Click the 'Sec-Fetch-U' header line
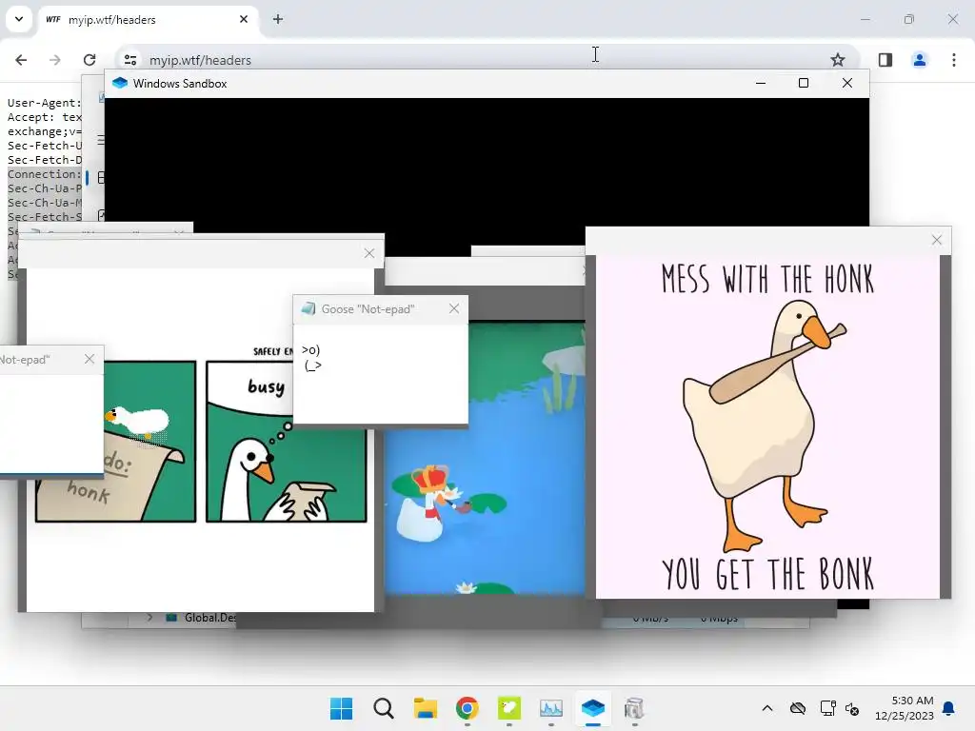 point(44,146)
